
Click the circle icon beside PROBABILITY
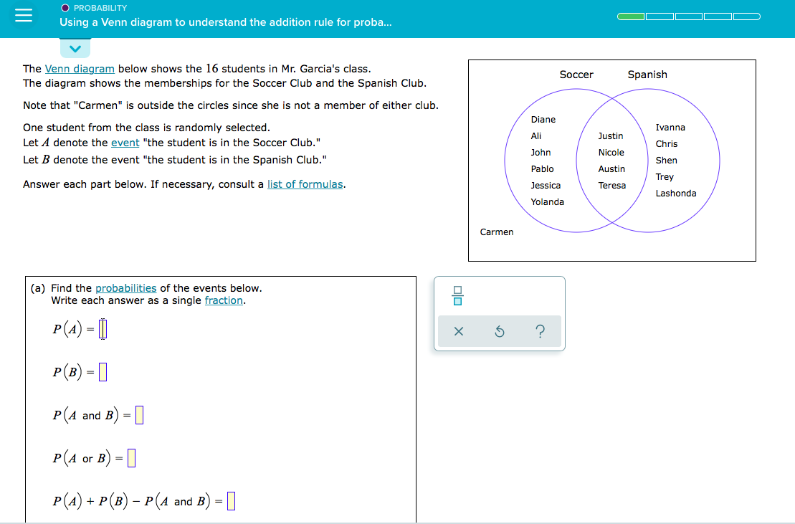[65, 8]
